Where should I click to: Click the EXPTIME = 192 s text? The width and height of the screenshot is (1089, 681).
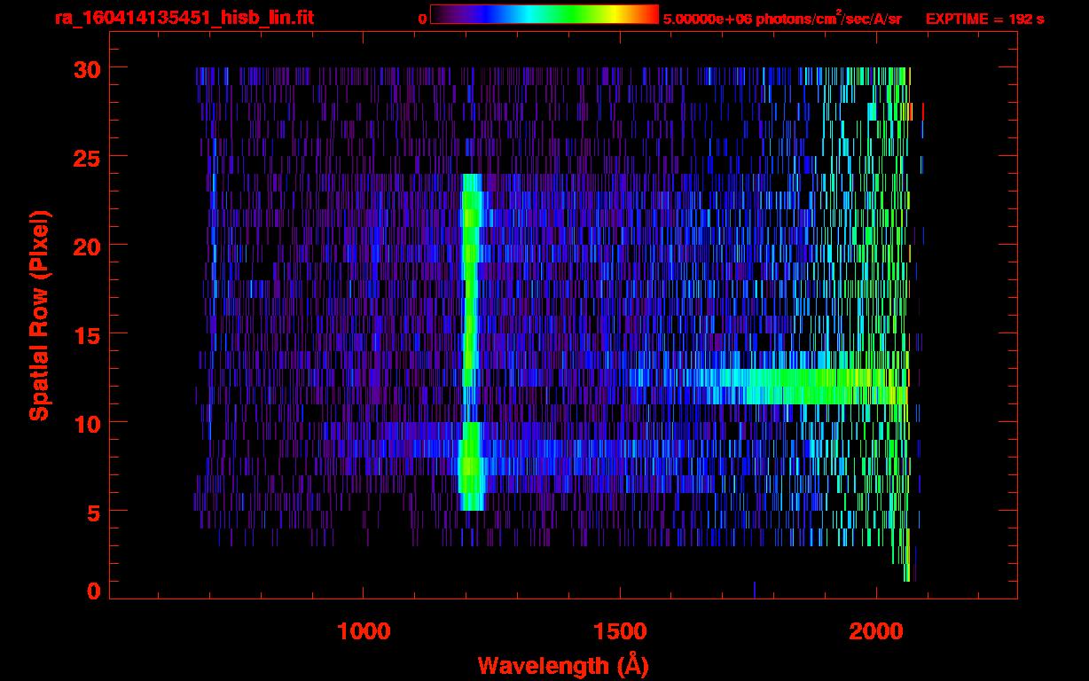click(x=984, y=19)
